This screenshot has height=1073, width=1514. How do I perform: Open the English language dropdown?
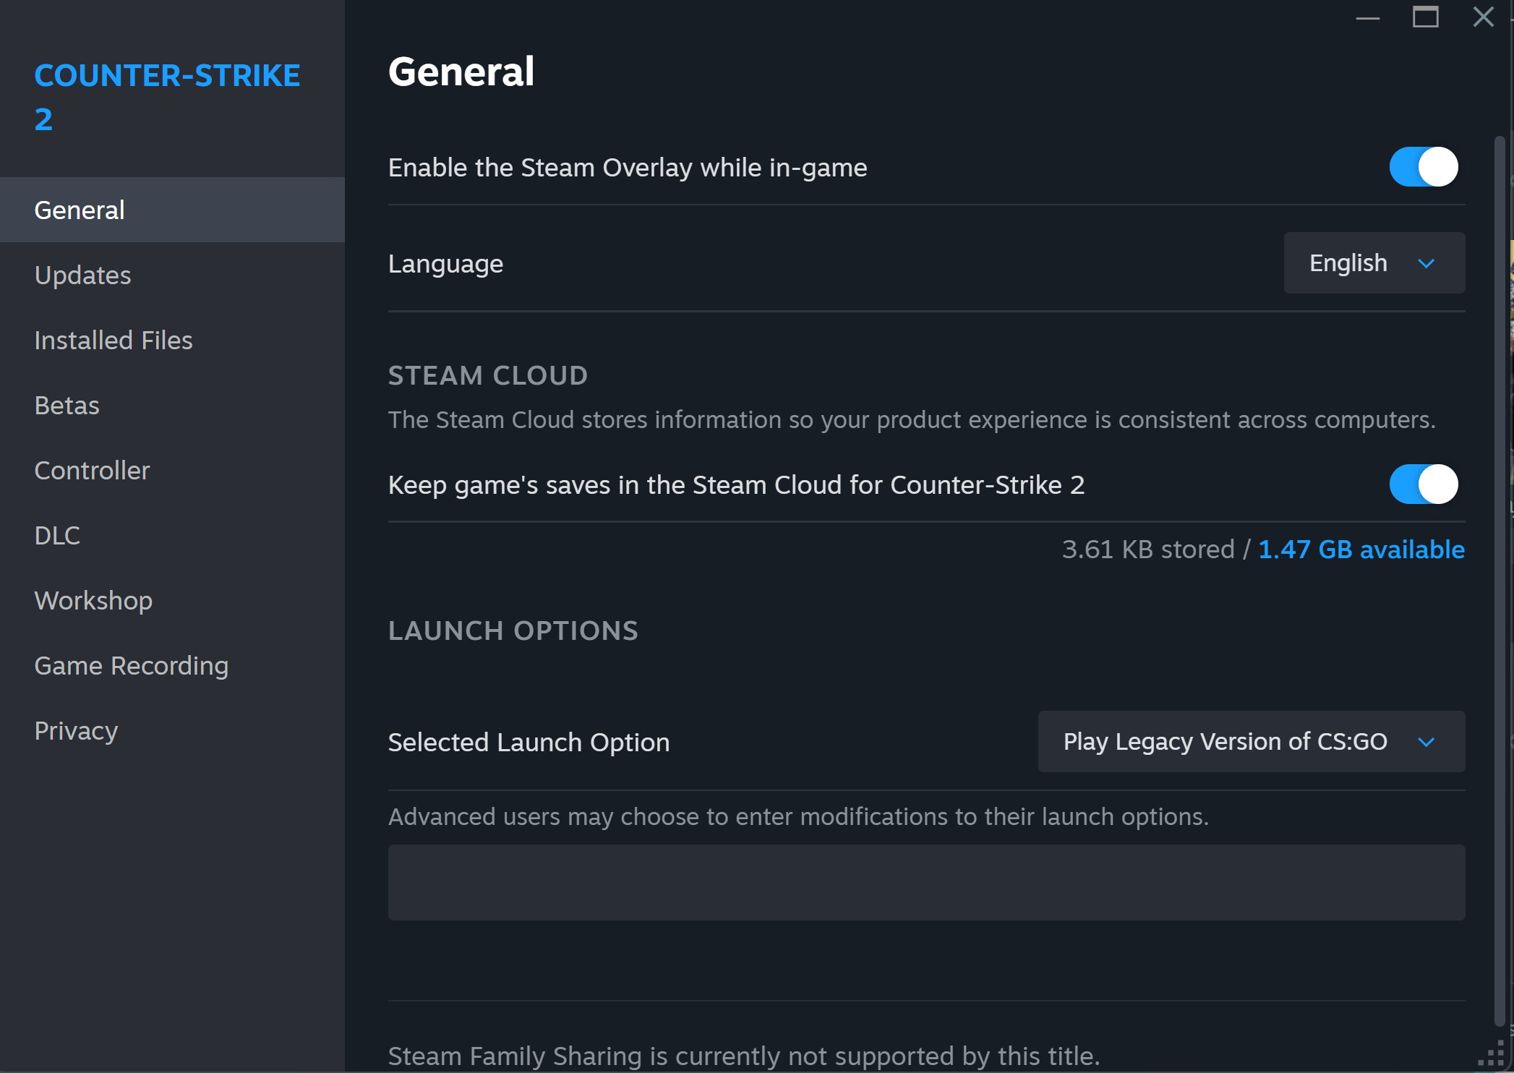coord(1374,263)
